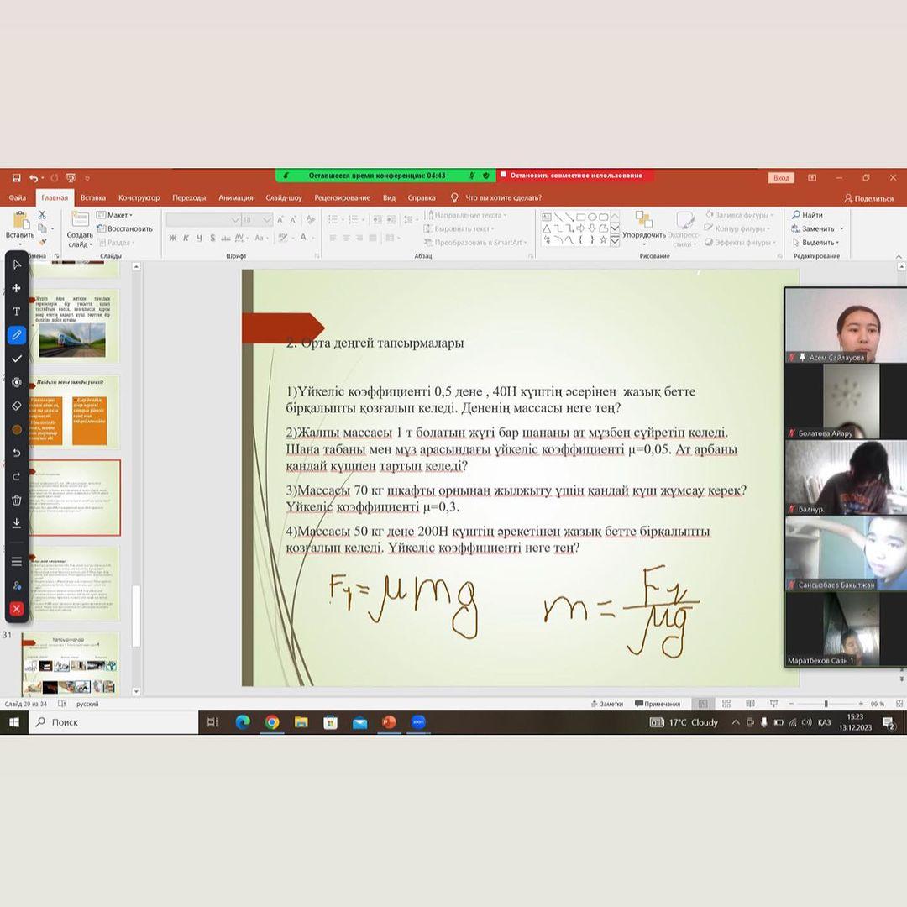
Task: Click the checkmark stamp annotation tool
Action: click(17, 359)
